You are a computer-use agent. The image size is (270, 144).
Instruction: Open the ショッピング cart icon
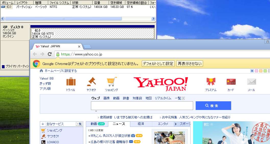(x=112, y=82)
